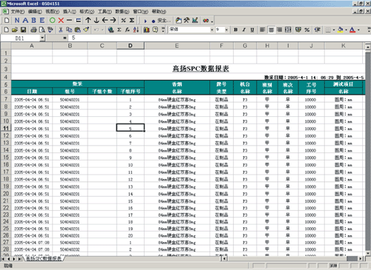Open the Data (数据) menu
The height and width of the screenshot is (270, 371).
click(x=122, y=12)
